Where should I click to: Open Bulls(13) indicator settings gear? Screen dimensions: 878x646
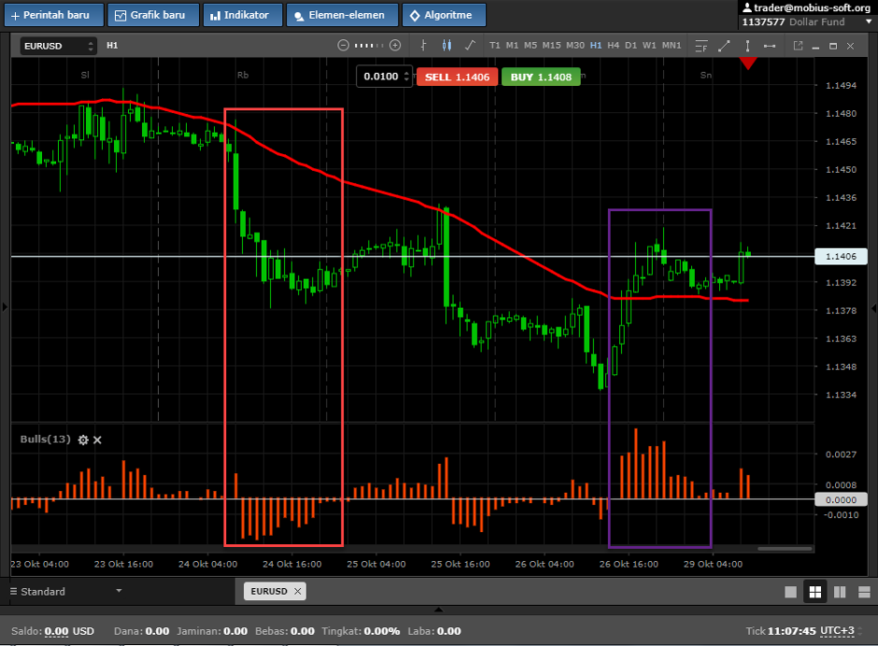[83, 440]
